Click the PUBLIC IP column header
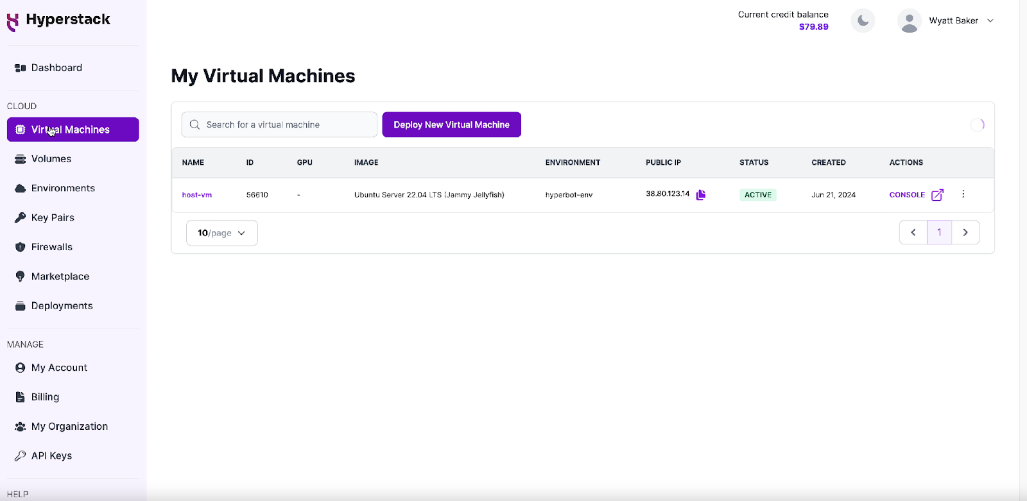Viewport: 1027px width, 501px height. point(663,162)
